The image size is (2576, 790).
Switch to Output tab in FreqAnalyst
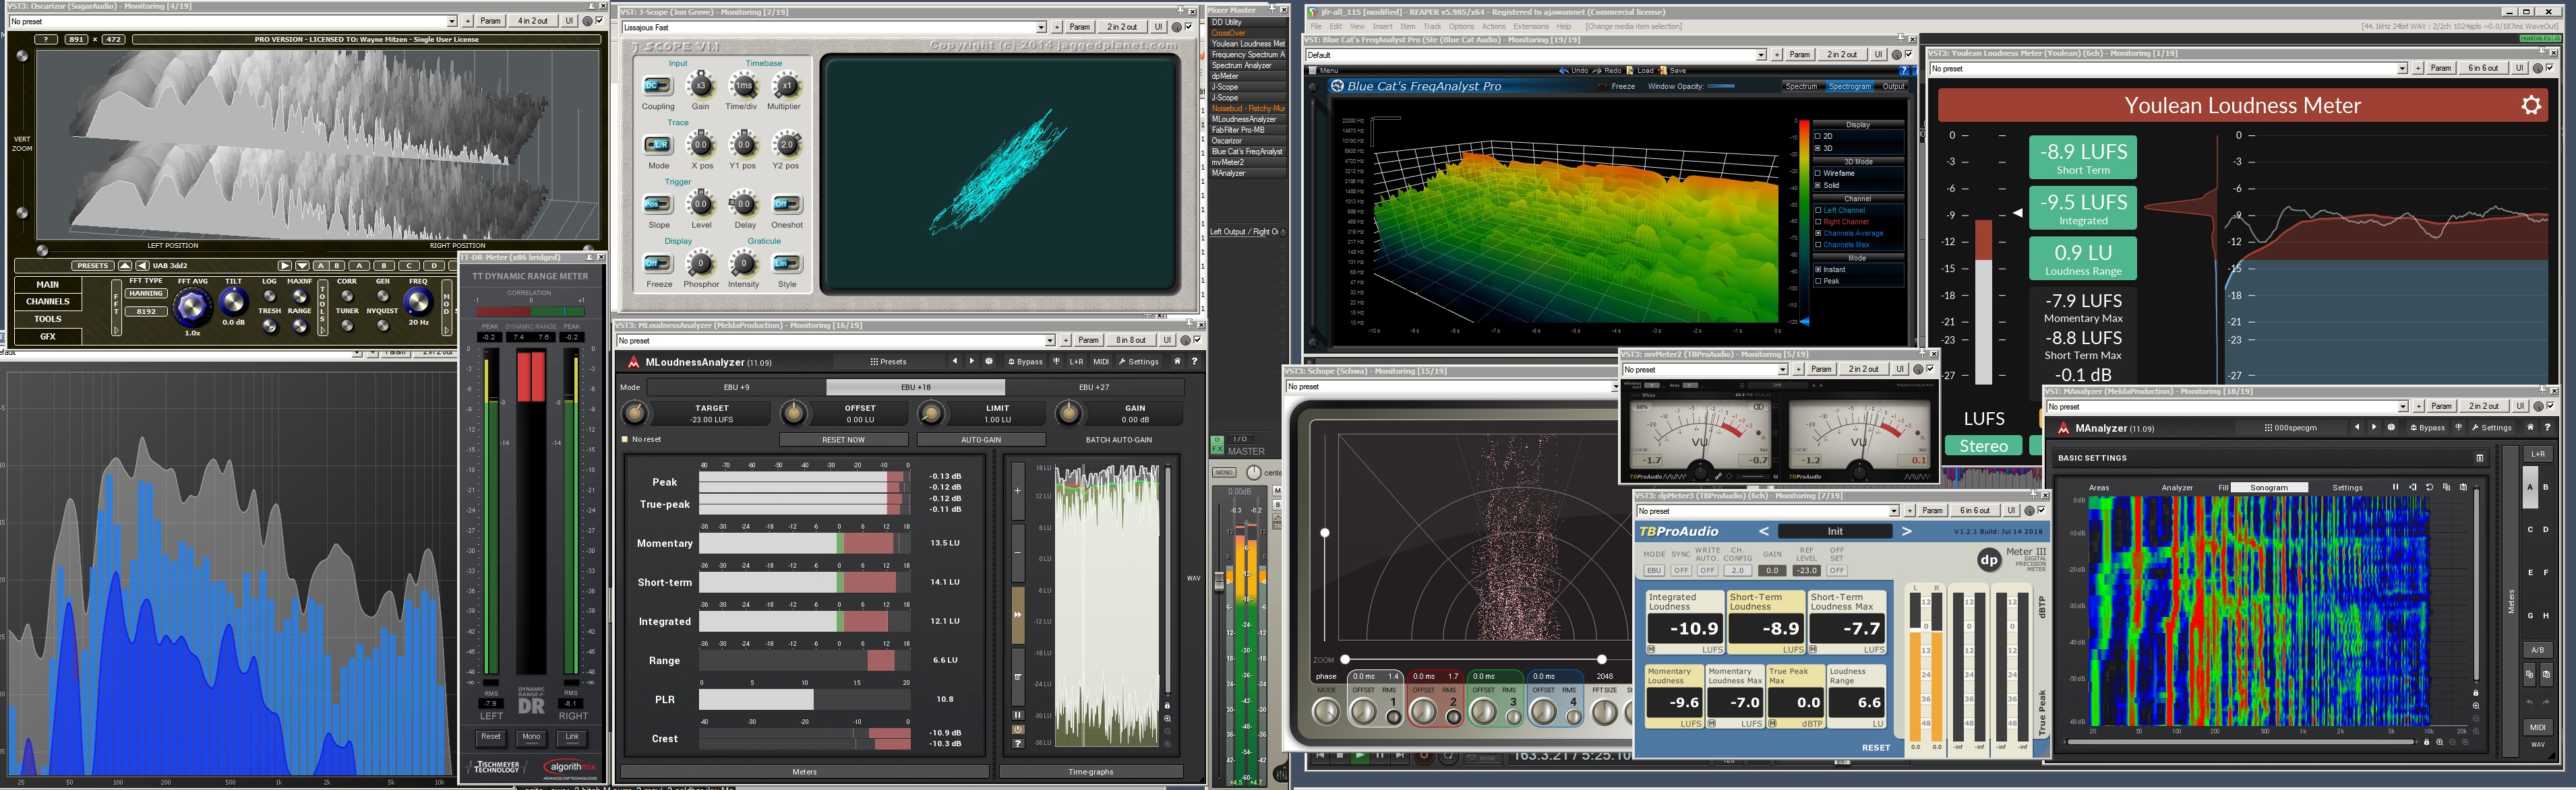coord(1895,87)
